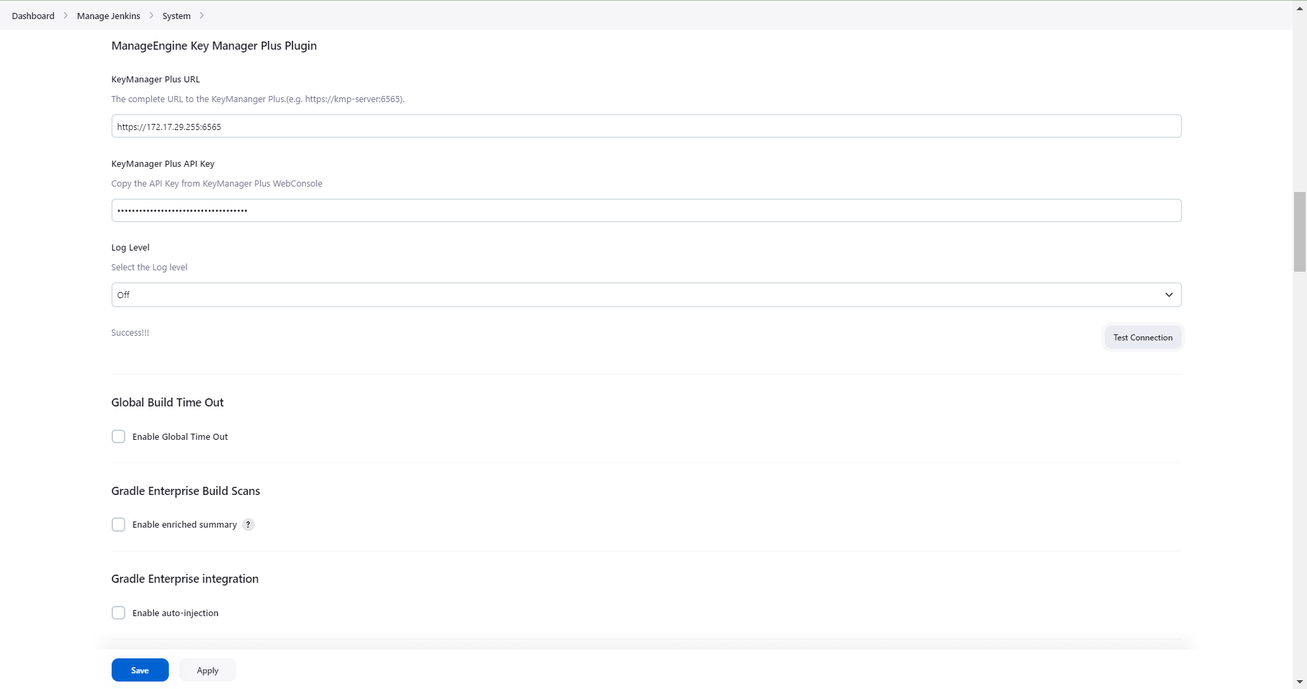Save the system configuration
Viewport: 1307px width, 689px height.
[x=140, y=670]
